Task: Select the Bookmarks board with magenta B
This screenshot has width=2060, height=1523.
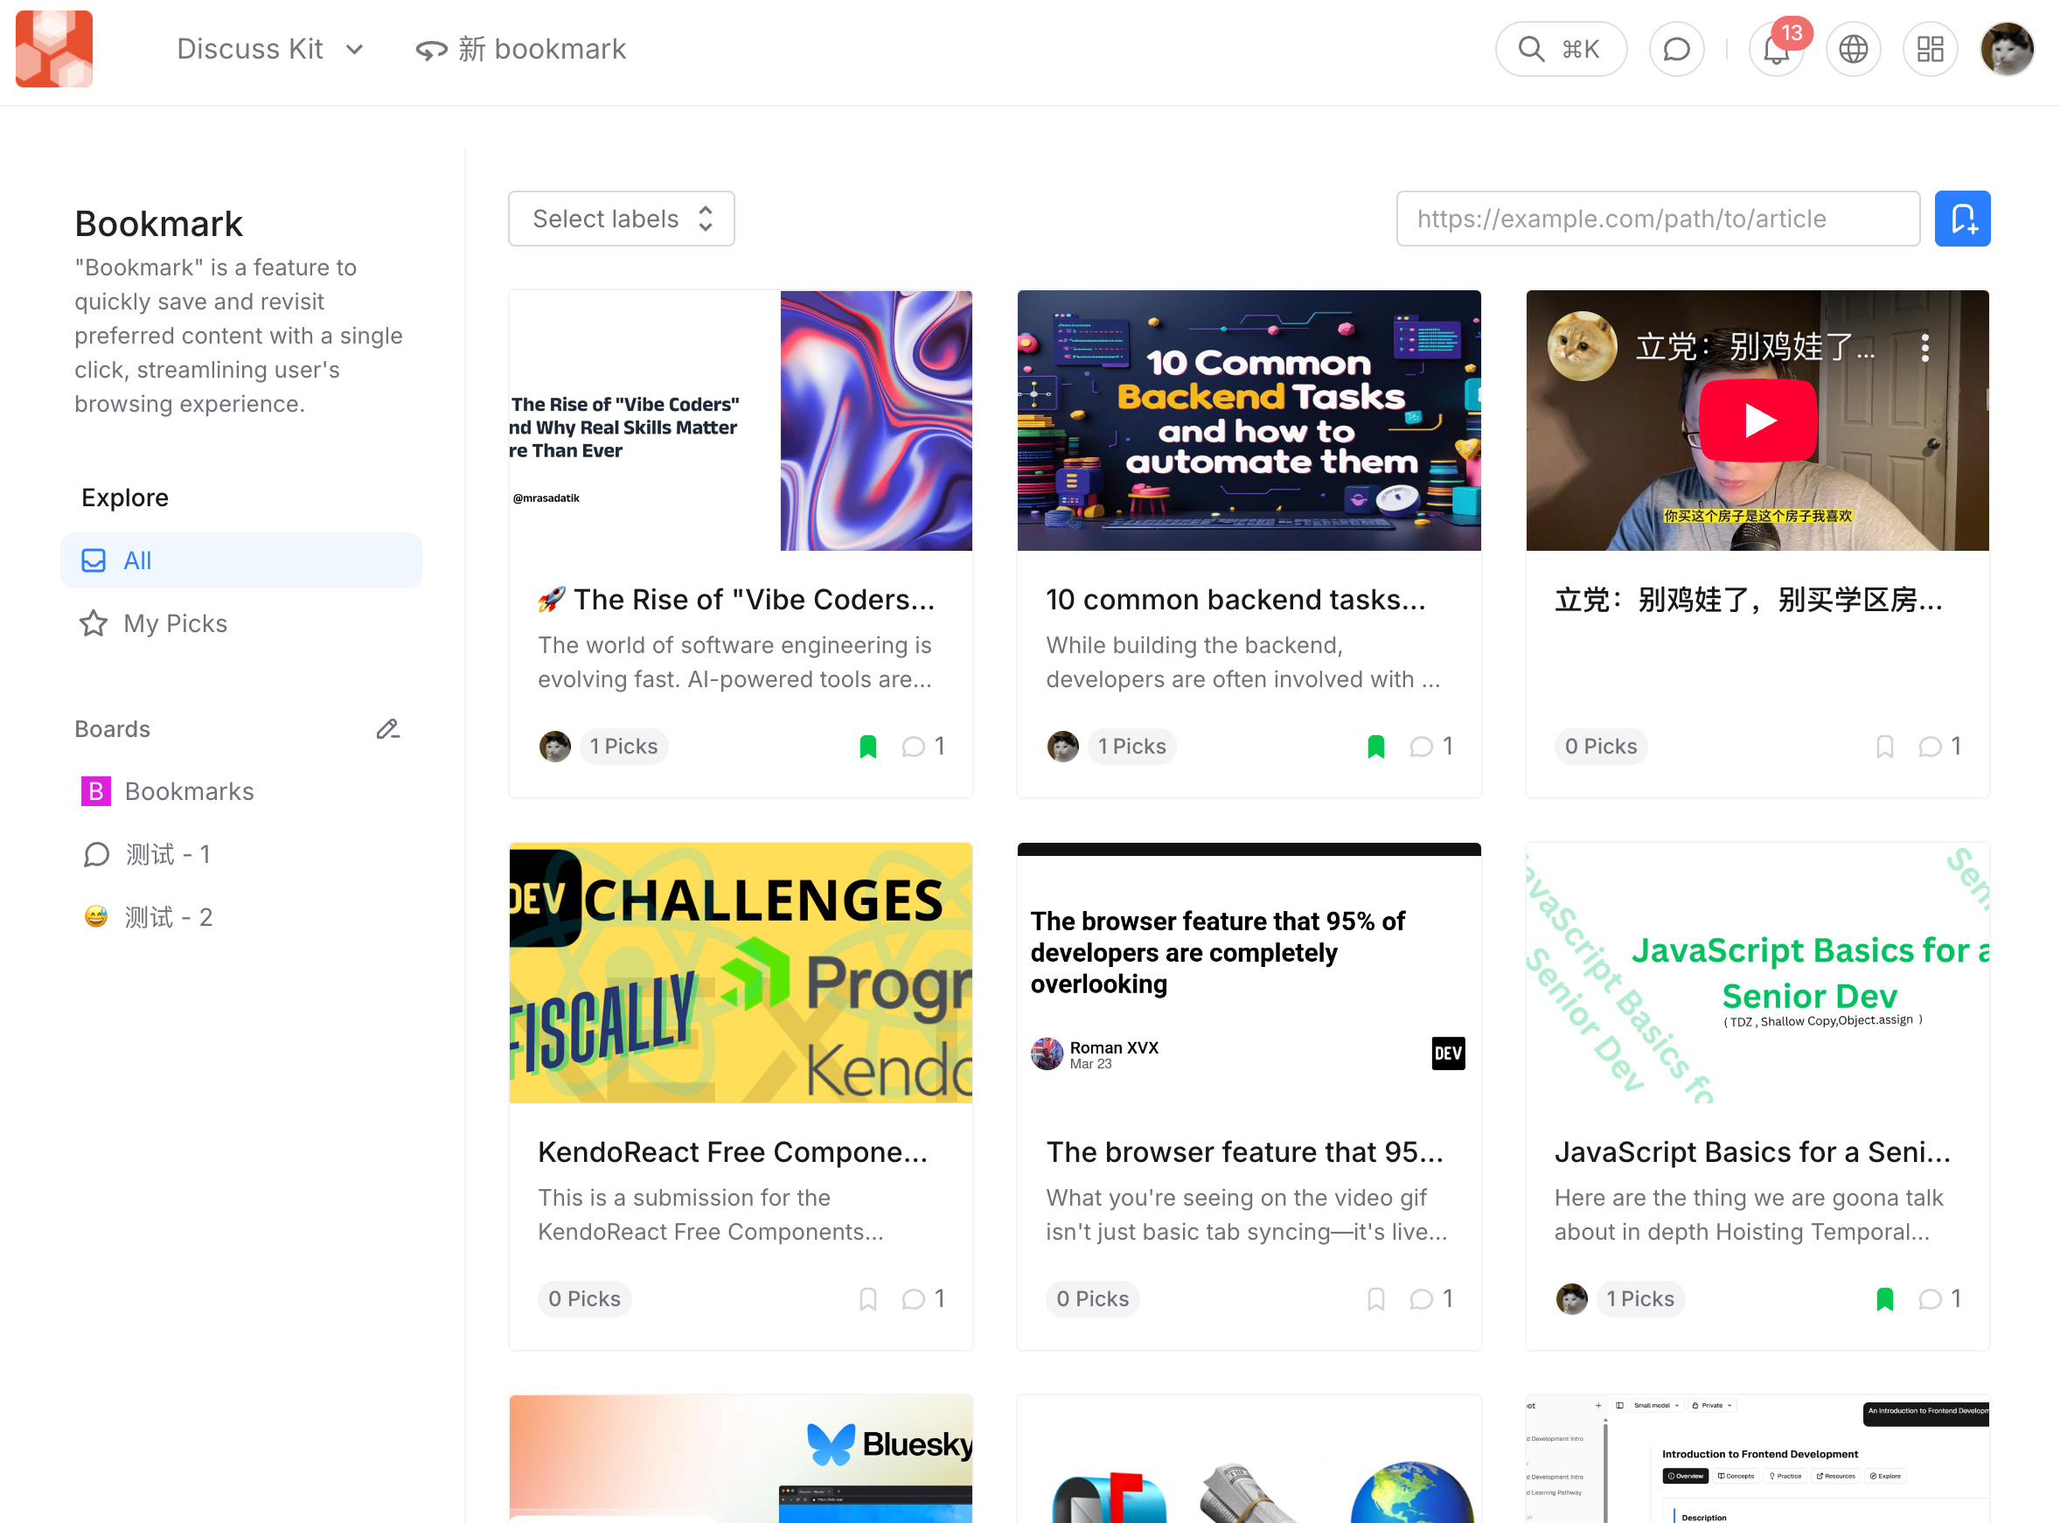Action: point(189,791)
